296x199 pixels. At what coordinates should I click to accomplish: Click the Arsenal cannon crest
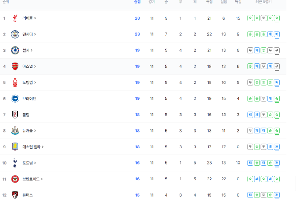(15, 66)
